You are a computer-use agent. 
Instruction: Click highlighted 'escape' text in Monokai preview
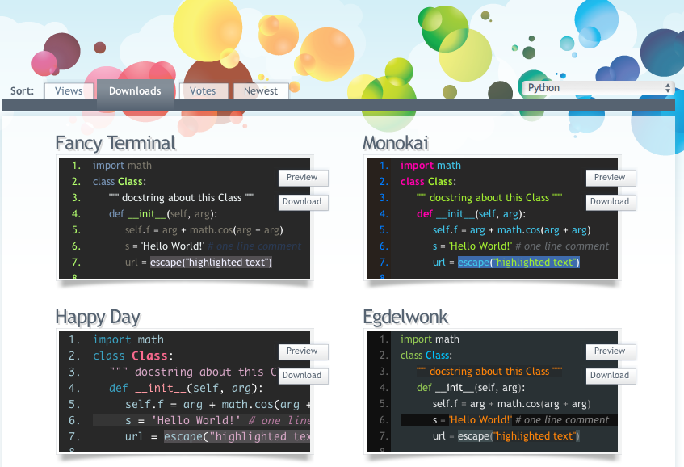(x=518, y=263)
